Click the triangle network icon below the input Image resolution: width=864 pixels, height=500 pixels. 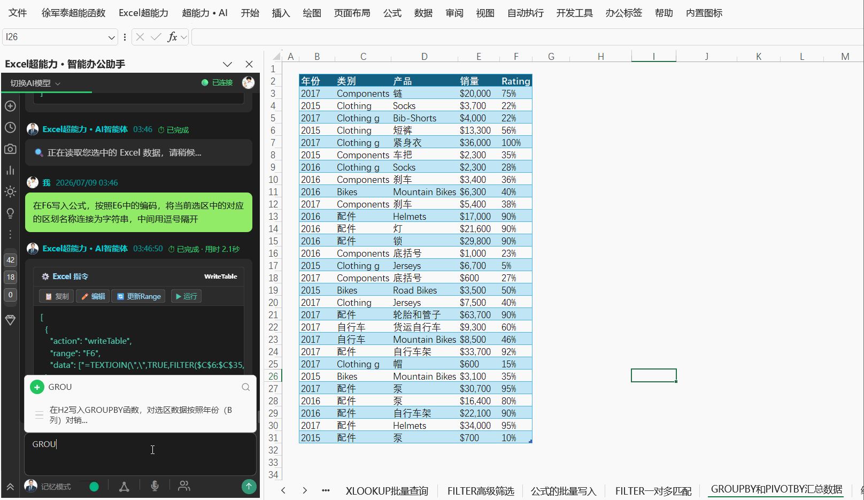pos(124,486)
